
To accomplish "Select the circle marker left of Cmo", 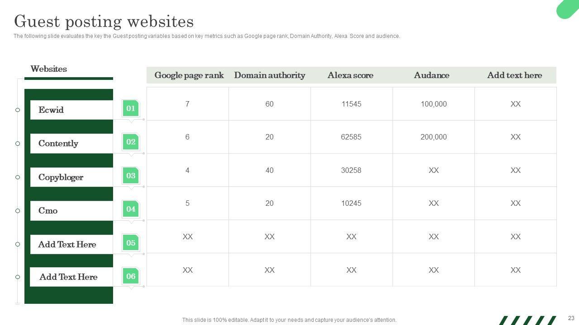I will pos(18,211).
